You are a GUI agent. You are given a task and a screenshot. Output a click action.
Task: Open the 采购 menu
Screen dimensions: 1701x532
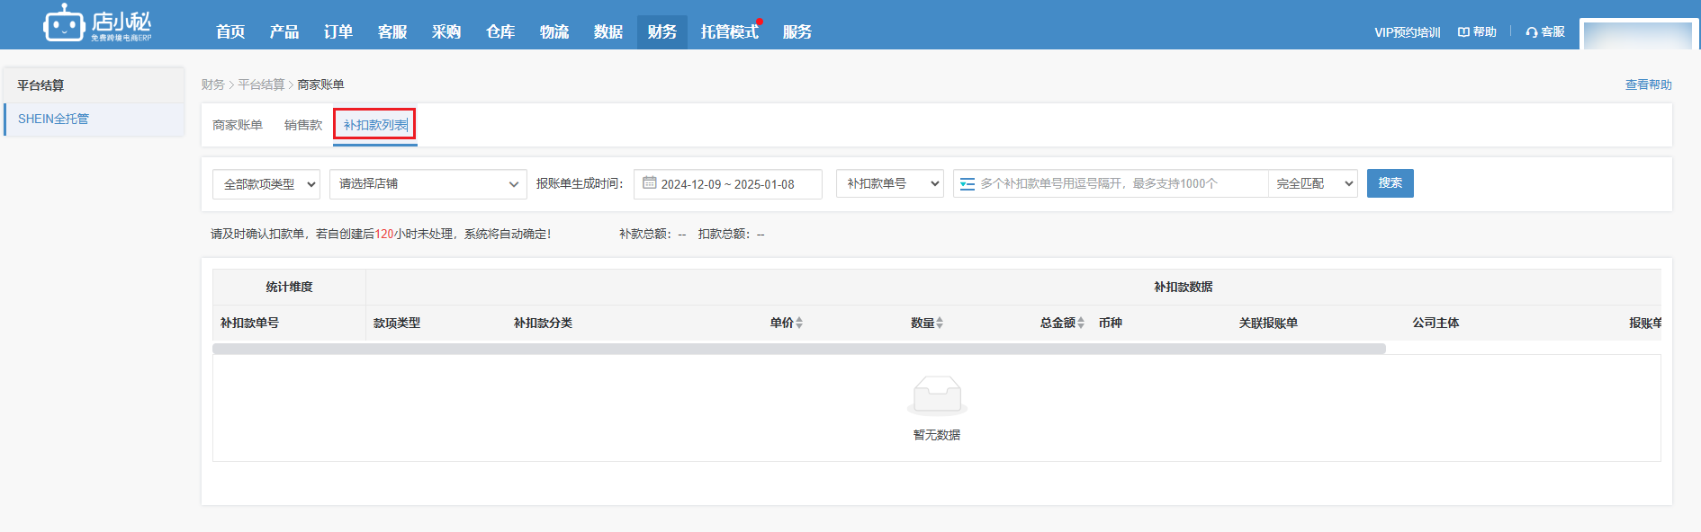coord(446,32)
